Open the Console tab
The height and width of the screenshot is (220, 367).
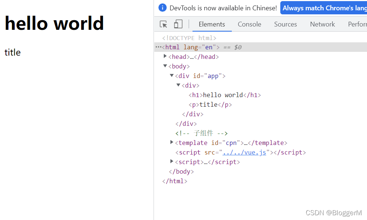pyautogui.click(x=249, y=24)
